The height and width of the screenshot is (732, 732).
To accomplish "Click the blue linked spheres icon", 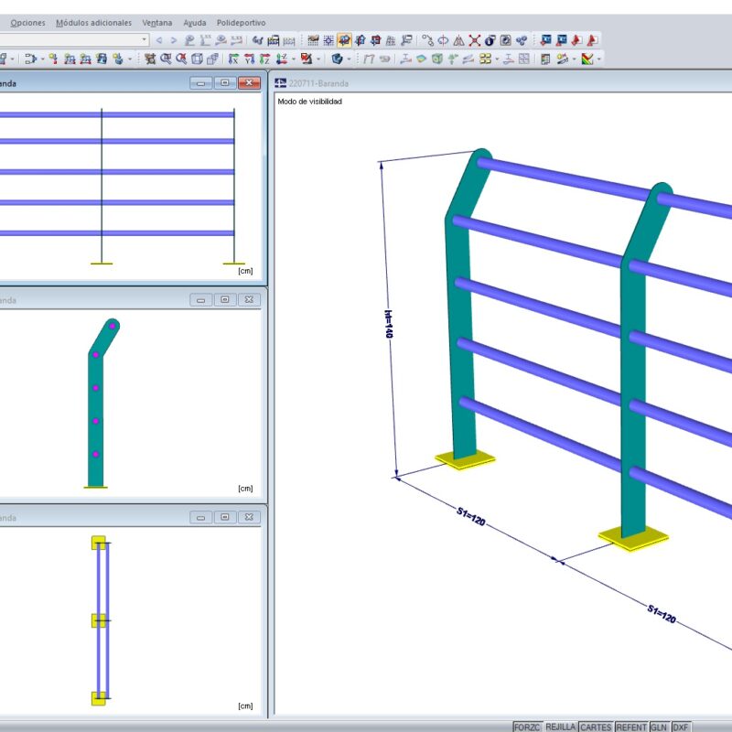I will point(521,40).
